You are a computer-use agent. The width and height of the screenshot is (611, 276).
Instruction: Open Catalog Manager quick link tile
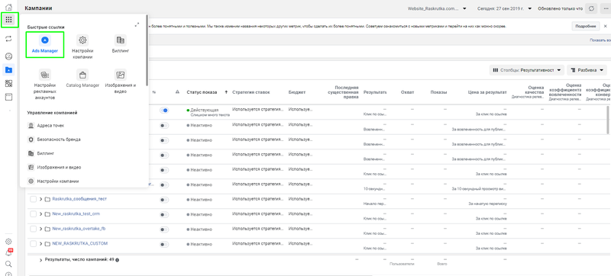pos(82,78)
